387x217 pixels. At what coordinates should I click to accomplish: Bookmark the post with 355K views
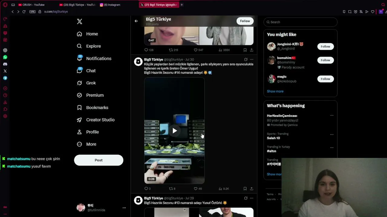pos(245,50)
